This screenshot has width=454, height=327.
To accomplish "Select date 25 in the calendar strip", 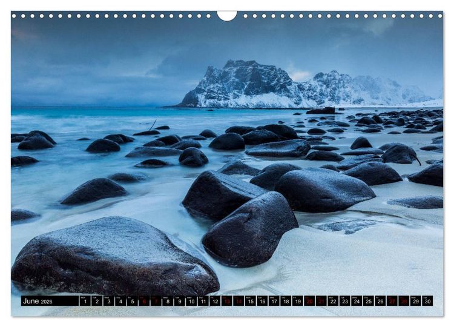I will (369, 300).
